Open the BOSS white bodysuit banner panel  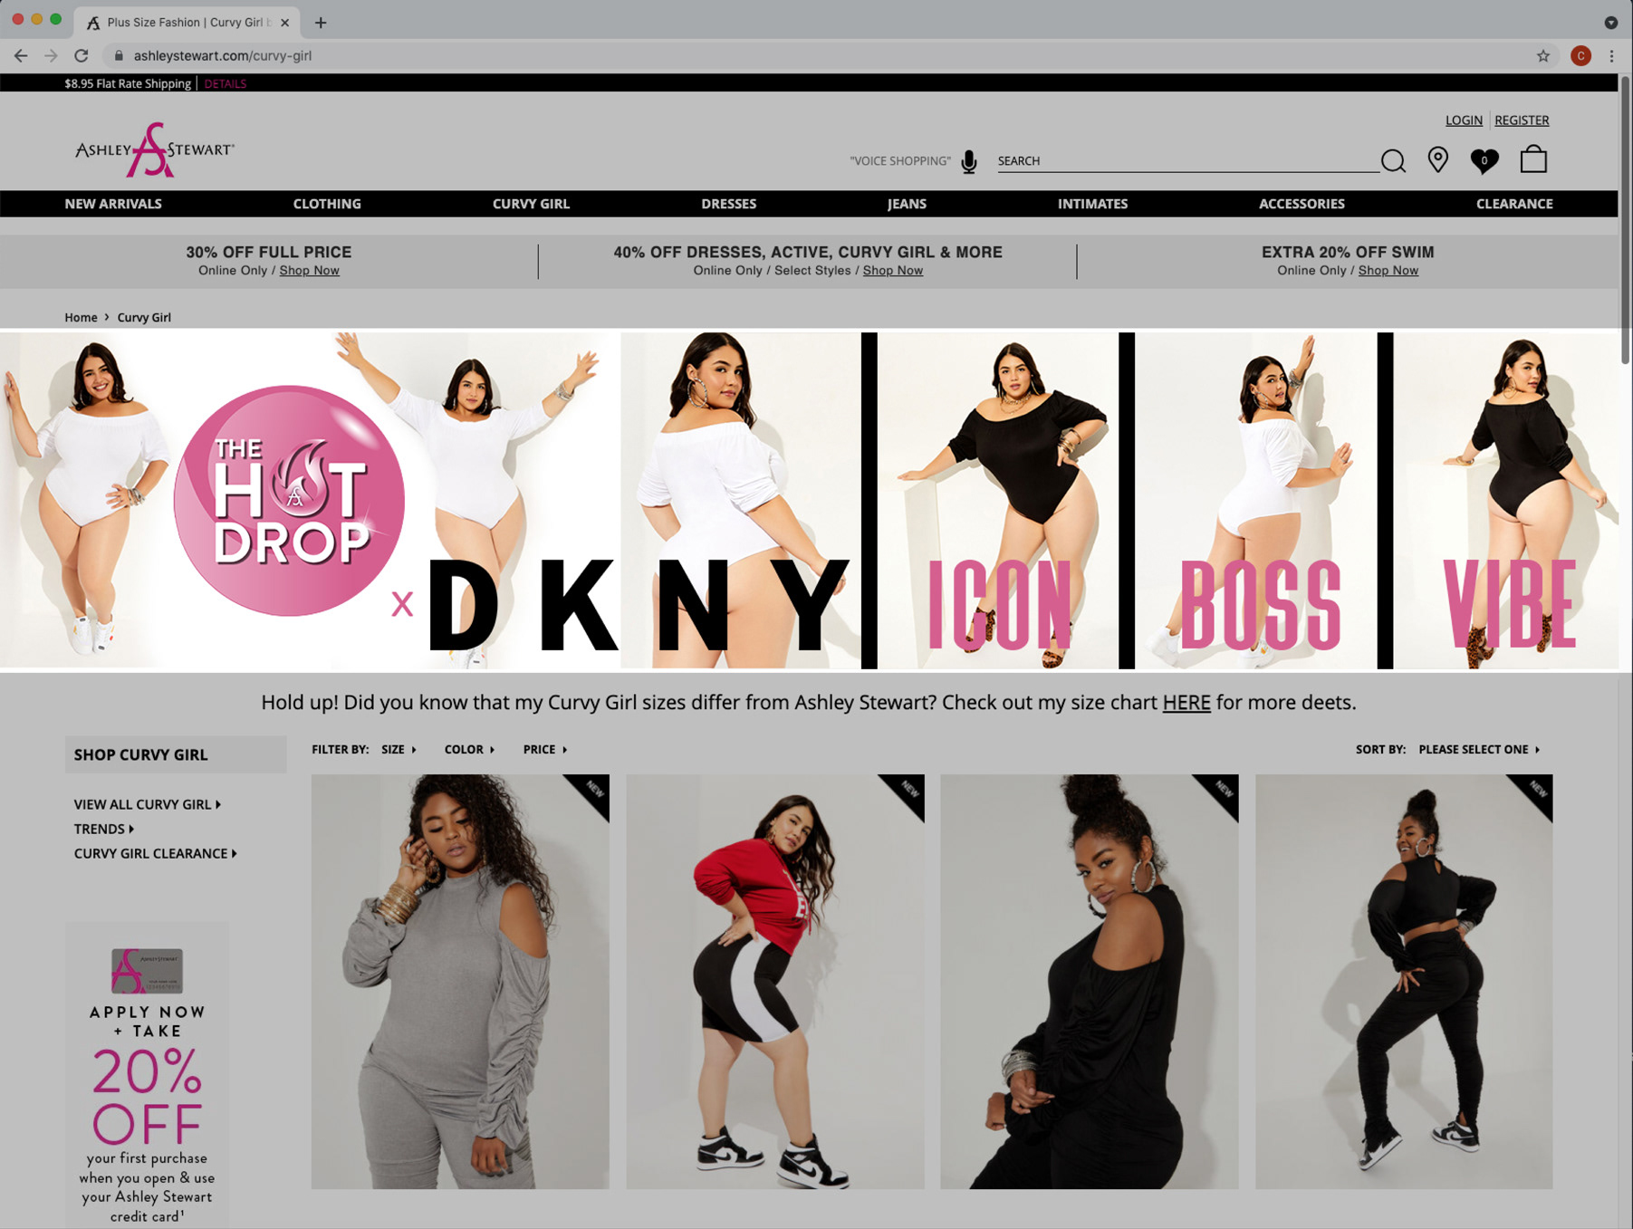click(x=1255, y=500)
